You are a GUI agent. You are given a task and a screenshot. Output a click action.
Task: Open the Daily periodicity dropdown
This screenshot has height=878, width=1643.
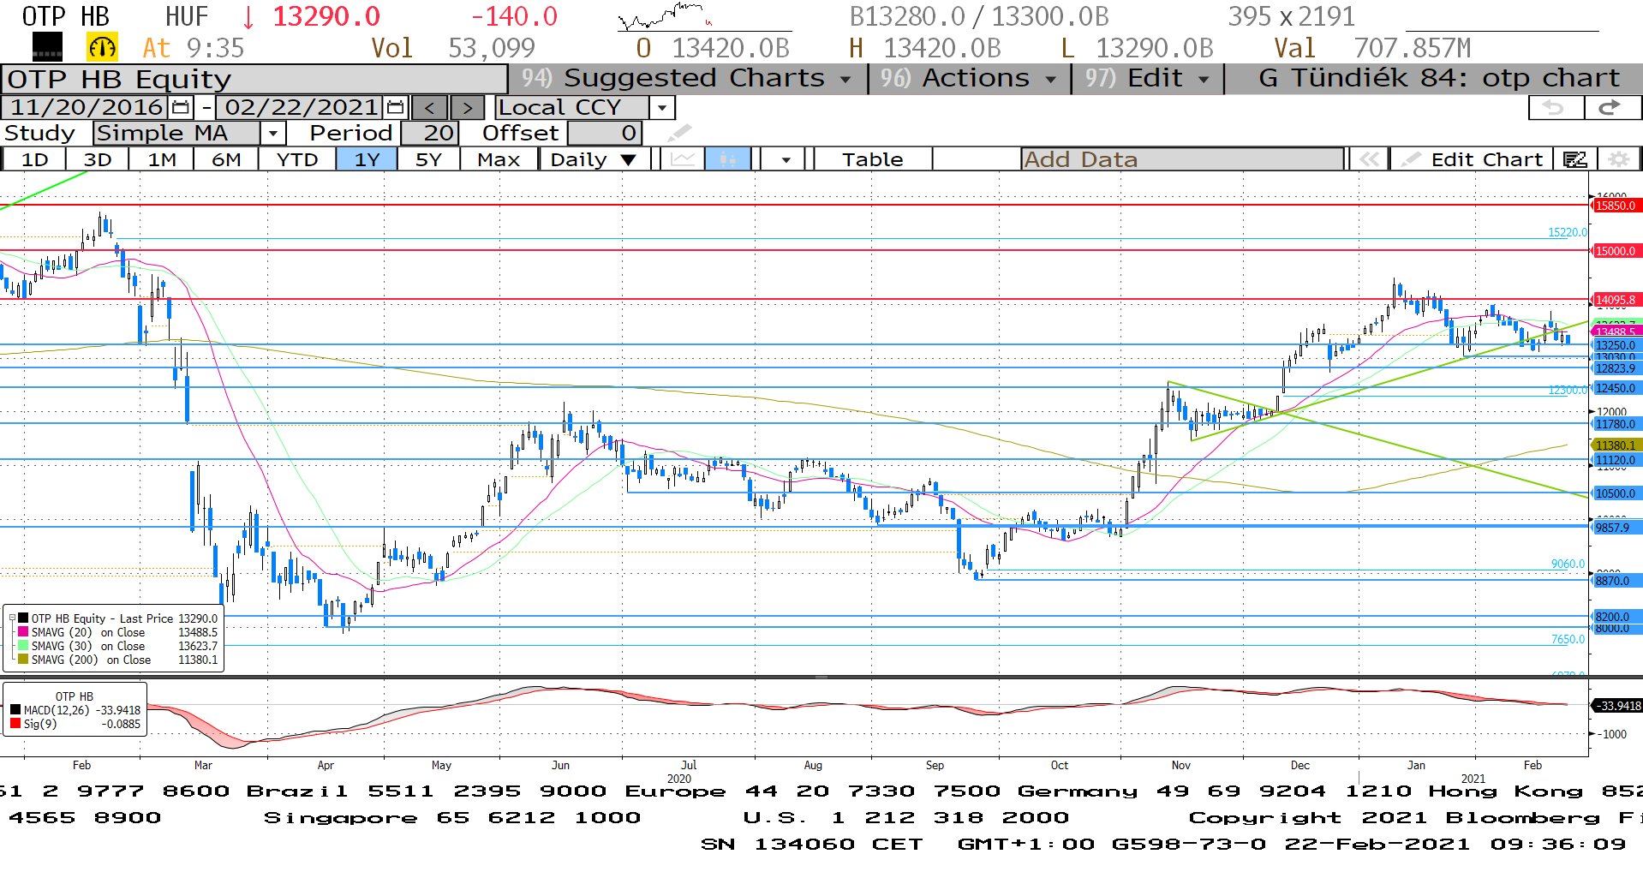tap(594, 159)
